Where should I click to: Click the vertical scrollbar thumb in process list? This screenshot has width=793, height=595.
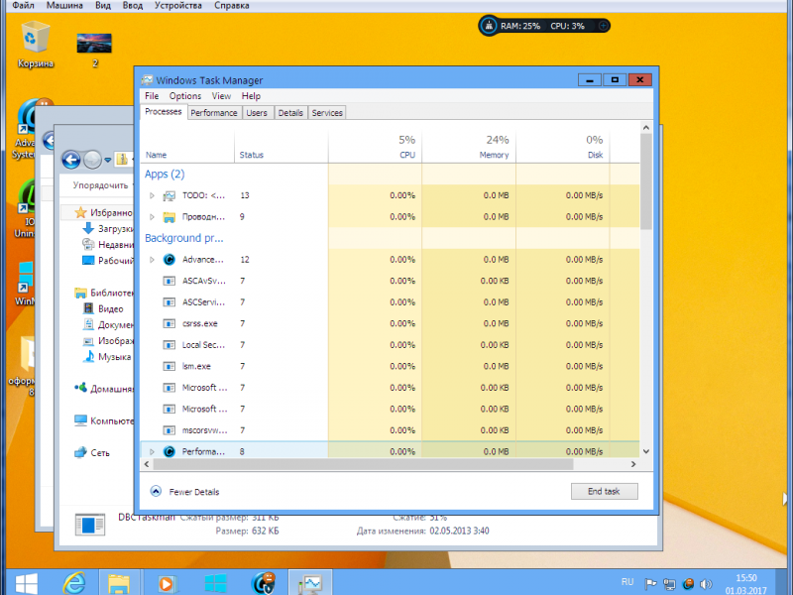646,180
